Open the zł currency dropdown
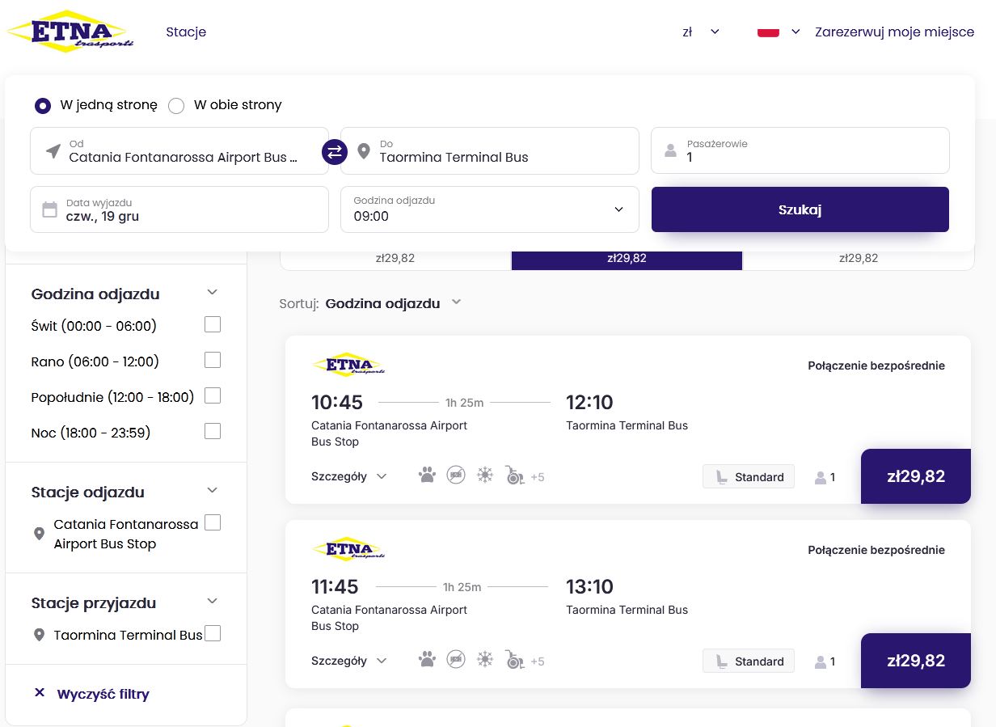 click(x=700, y=32)
